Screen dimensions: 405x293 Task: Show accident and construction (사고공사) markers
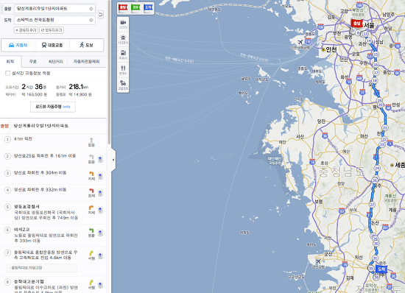(123, 39)
